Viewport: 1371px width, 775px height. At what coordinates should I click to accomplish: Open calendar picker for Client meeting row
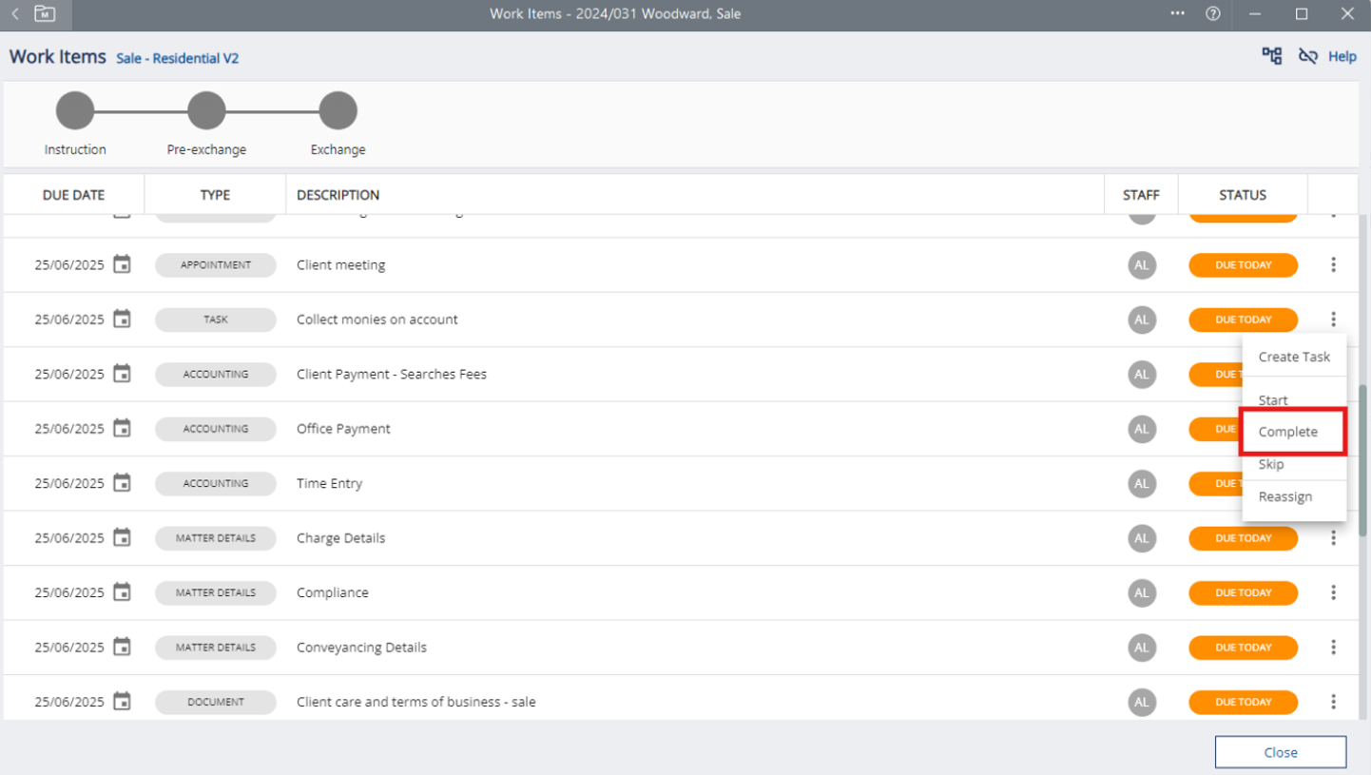pyautogui.click(x=122, y=264)
